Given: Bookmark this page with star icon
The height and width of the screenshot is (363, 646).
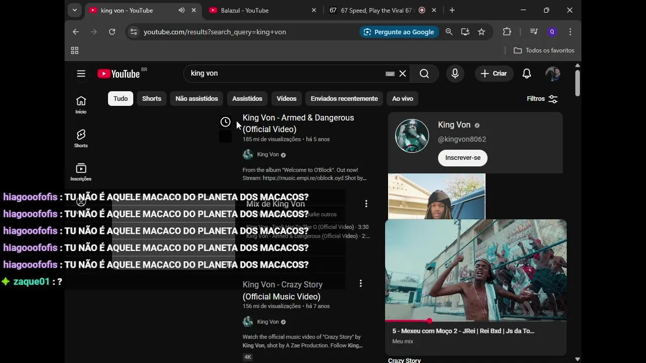Looking at the screenshot, I should point(481,32).
